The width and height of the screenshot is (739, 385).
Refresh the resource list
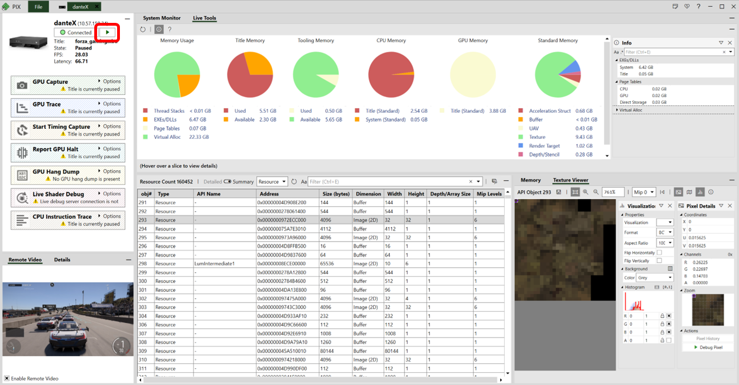[x=294, y=182]
